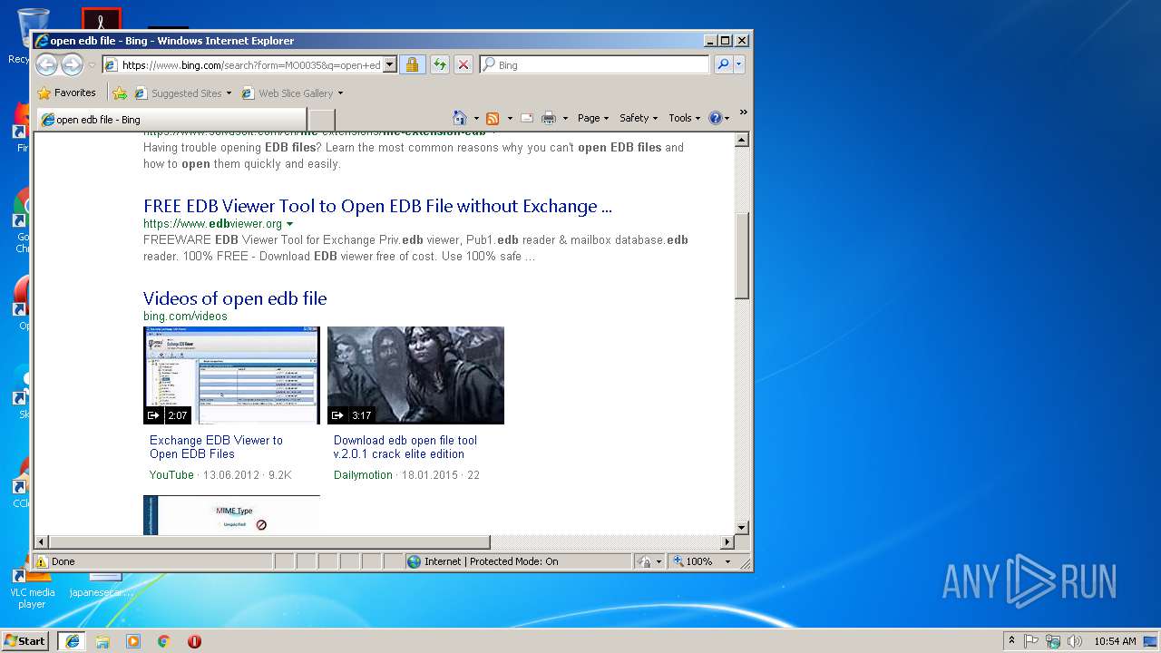Click the vertical scrollbar down arrow
The image size is (1161, 653).
pyautogui.click(x=742, y=527)
